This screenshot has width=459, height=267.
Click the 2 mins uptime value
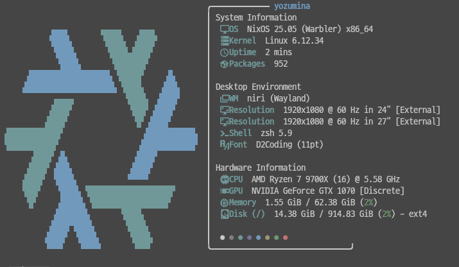pos(279,53)
